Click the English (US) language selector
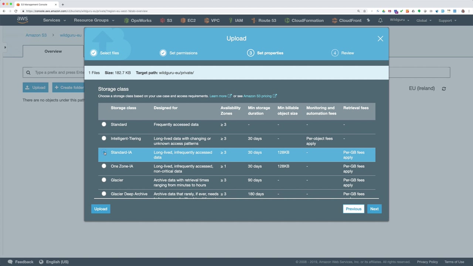The image size is (473, 266). coord(57,262)
